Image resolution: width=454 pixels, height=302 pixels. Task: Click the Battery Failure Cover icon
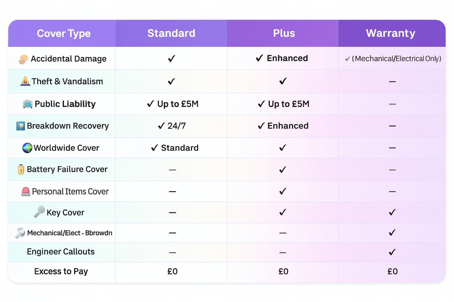click(x=21, y=169)
